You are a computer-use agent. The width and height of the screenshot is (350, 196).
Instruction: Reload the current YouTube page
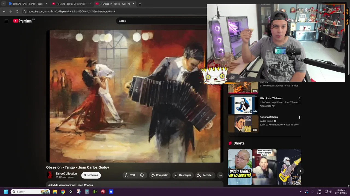pyautogui.click(x=17, y=11)
